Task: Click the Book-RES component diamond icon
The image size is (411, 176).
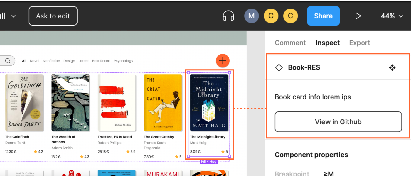Action: tap(279, 67)
